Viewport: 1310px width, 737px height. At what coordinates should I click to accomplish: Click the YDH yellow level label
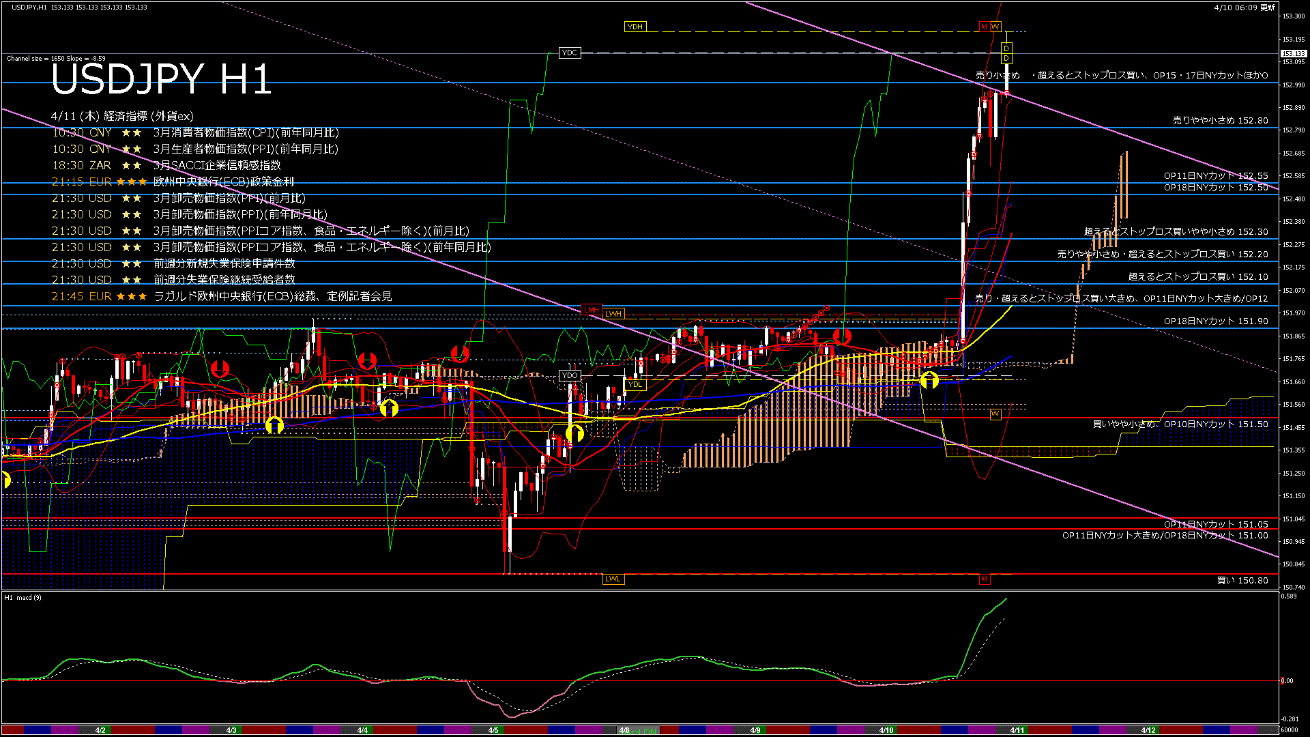(635, 27)
